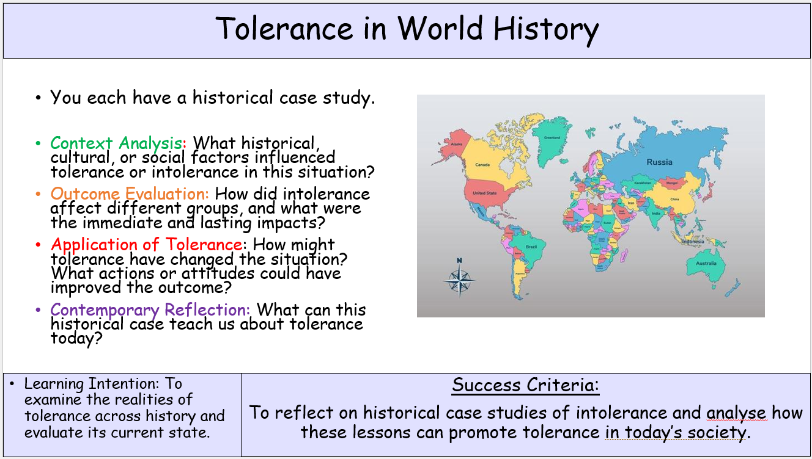Click the red Application of Tolerance heading
812x459 pixels.
click(146, 245)
